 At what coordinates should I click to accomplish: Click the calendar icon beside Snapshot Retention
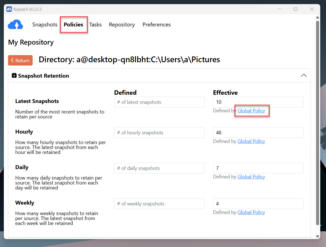[14, 75]
